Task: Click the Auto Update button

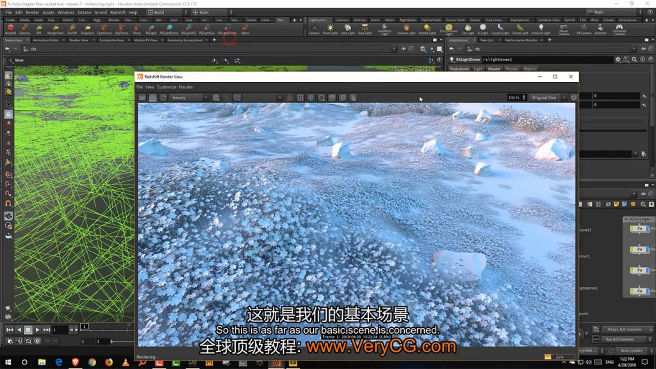Action: [631, 350]
